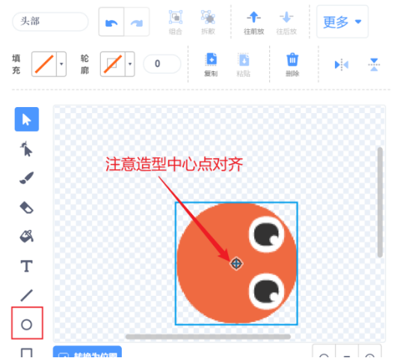
Task: Copy selection with 复制
Action: 211,64
